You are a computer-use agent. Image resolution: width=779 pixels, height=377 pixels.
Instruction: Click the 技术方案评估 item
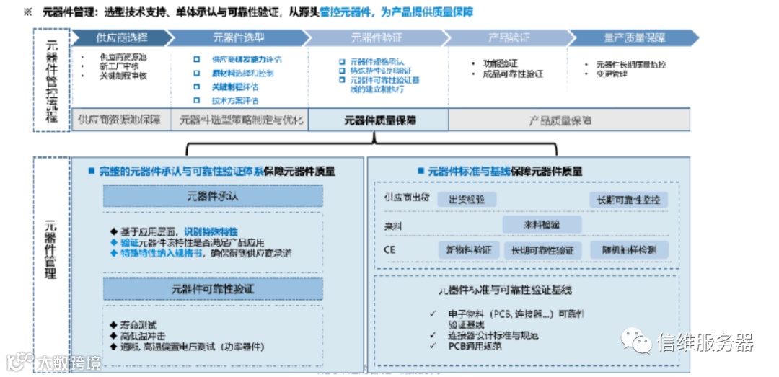coord(235,100)
